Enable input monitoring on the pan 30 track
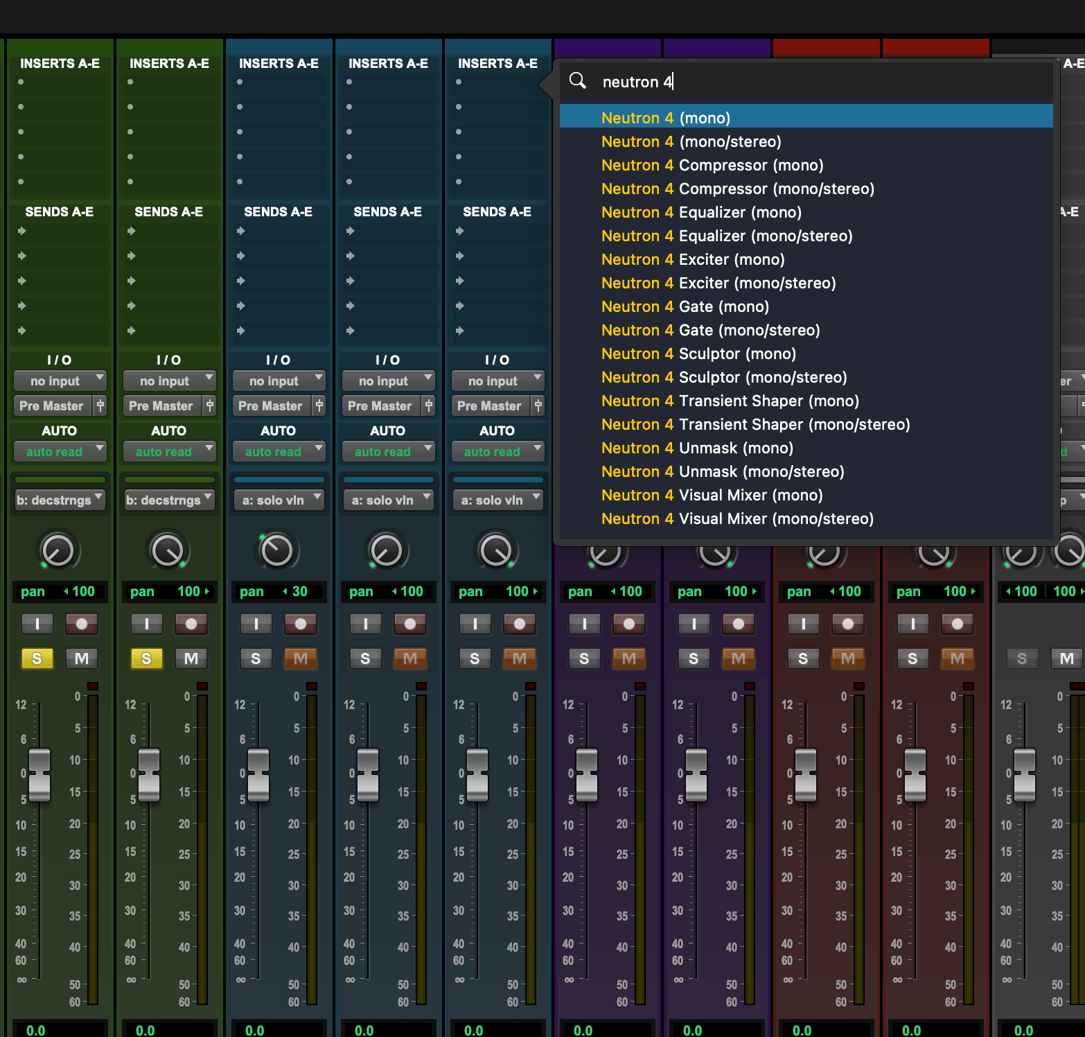Image resolution: width=1085 pixels, height=1037 pixels. [256, 624]
